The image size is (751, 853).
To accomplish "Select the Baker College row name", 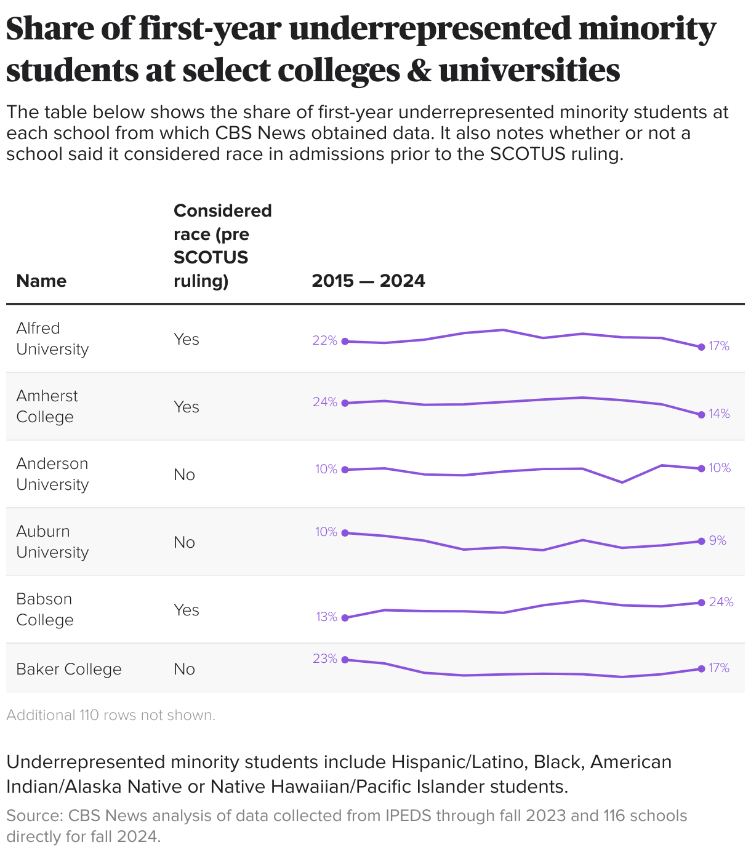I will (x=69, y=669).
